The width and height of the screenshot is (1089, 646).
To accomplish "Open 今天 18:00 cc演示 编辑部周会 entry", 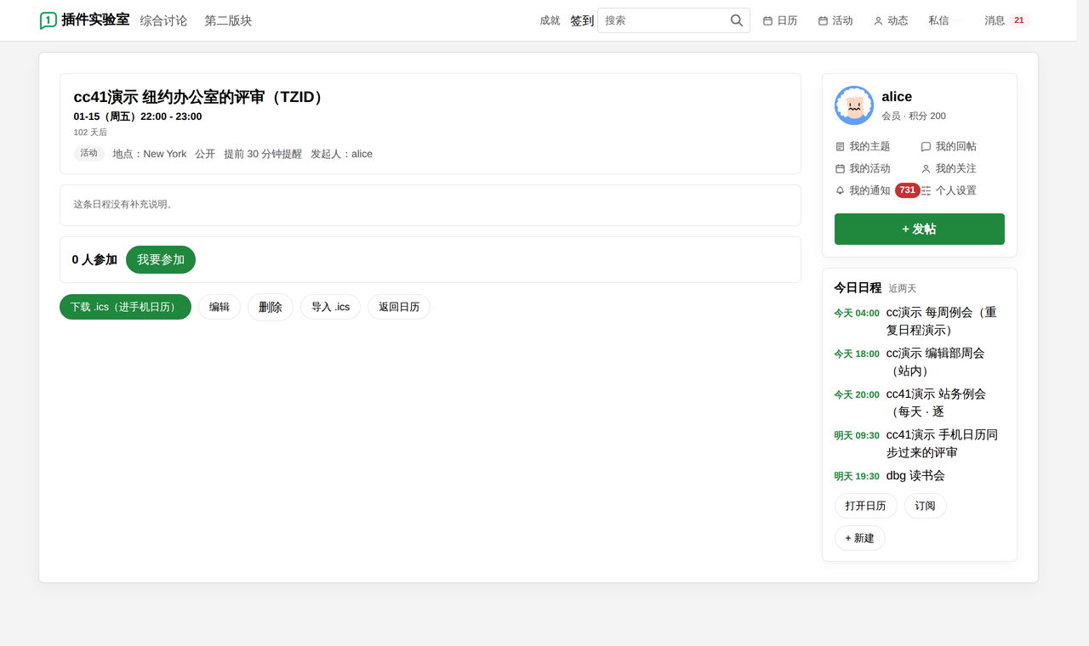I will tap(920, 362).
